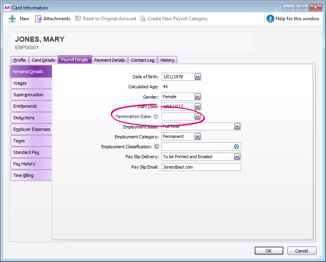The width and height of the screenshot is (326, 262).
Task: Click the arrow icon beside Employment Classification
Action: click(156, 147)
